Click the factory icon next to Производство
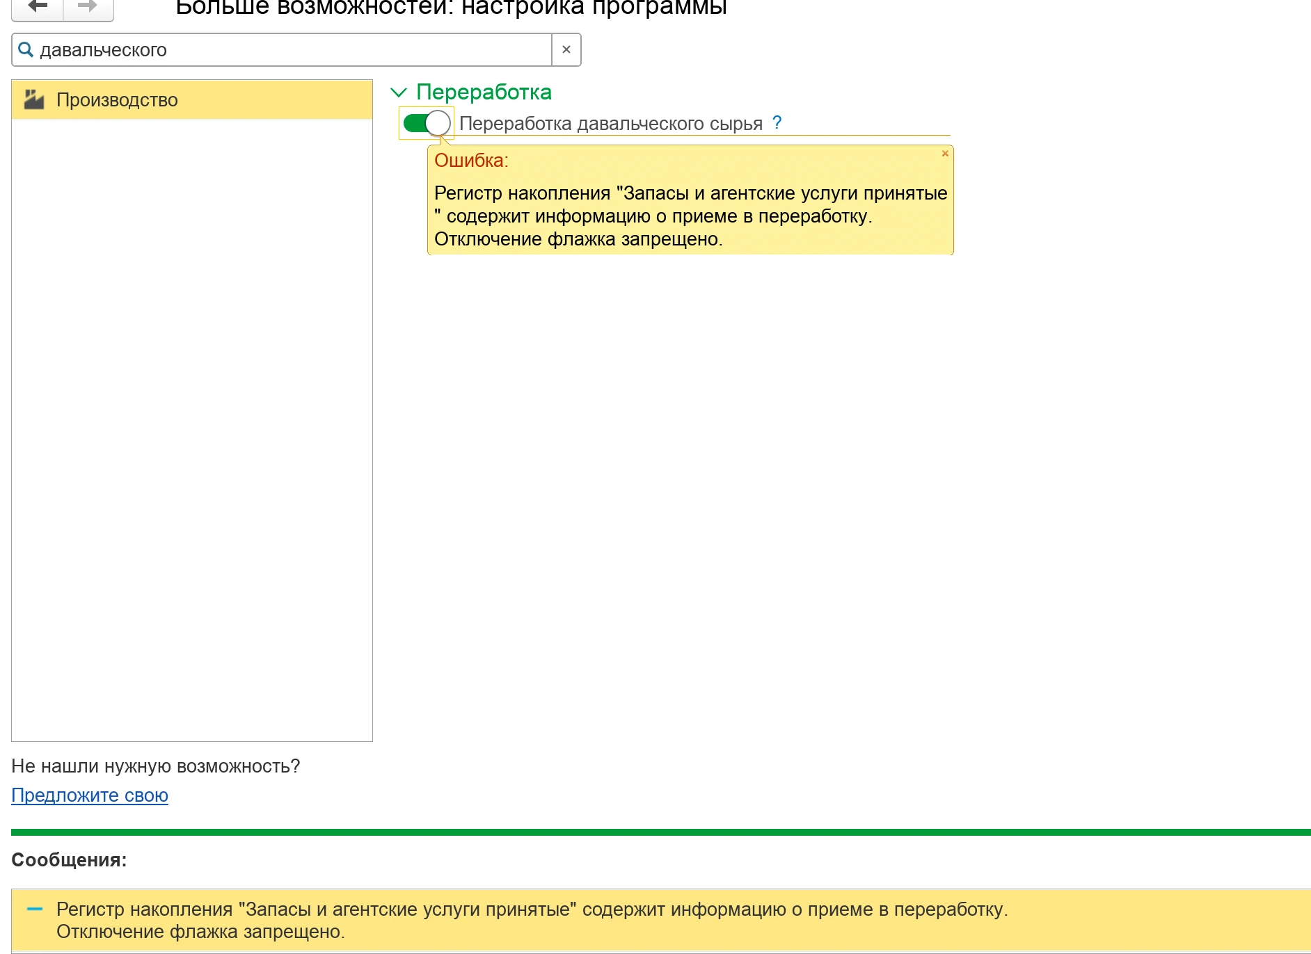This screenshot has height=954, width=1311. tap(34, 99)
